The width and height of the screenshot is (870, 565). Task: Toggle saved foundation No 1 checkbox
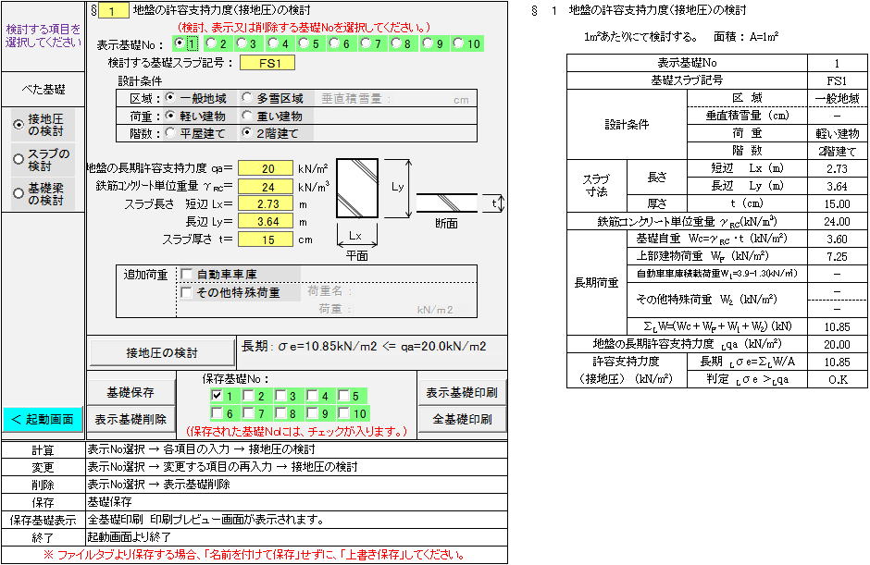pyautogui.click(x=217, y=396)
